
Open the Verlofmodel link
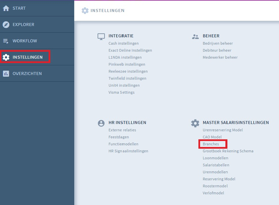(x=213, y=193)
